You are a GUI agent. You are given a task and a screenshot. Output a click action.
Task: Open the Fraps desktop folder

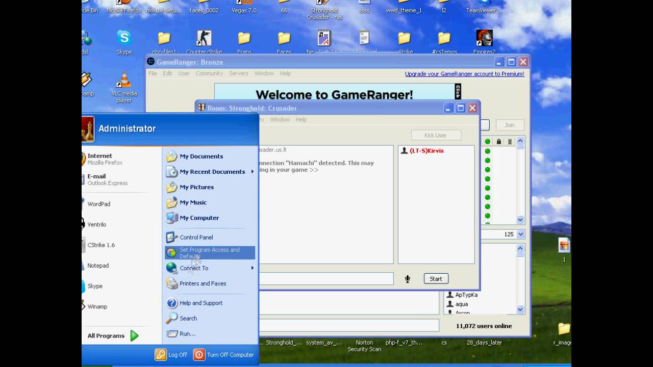tap(244, 42)
